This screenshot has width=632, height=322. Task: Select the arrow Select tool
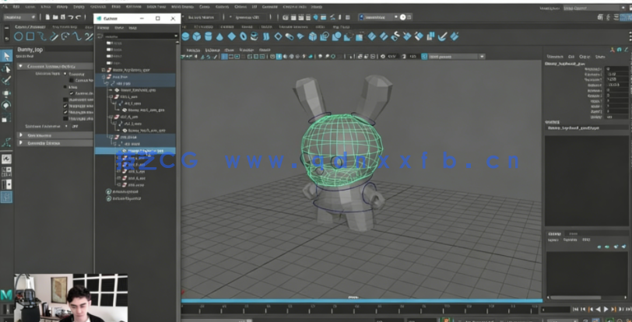[x=6, y=55]
